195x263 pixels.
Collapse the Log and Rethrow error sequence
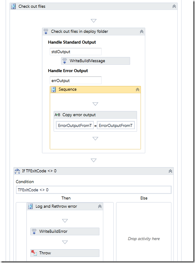[100, 206]
